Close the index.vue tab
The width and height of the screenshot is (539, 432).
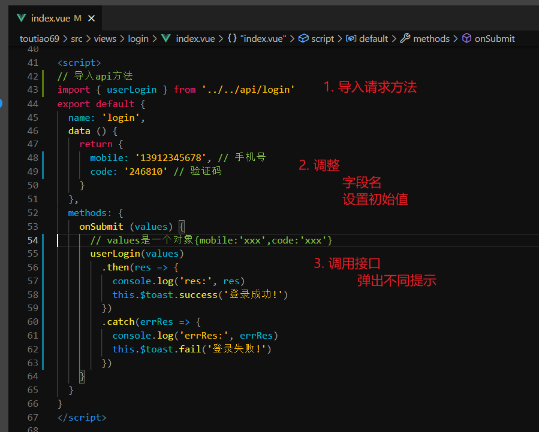pos(92,18)
